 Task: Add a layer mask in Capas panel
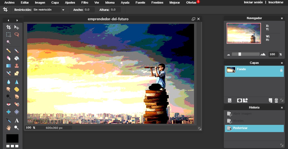[x=239, y=100]
